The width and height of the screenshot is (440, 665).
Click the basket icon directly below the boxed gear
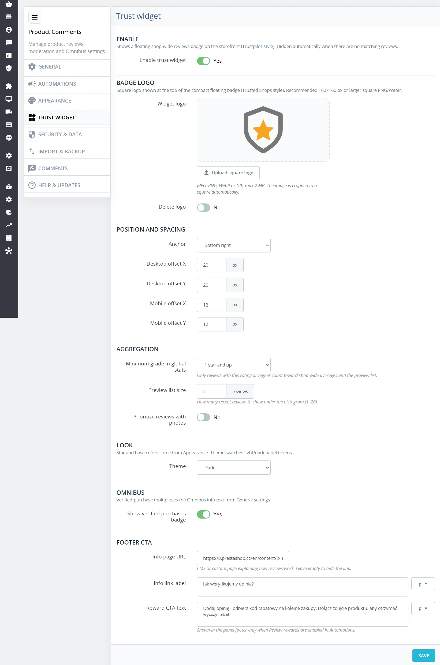point(9,187)
